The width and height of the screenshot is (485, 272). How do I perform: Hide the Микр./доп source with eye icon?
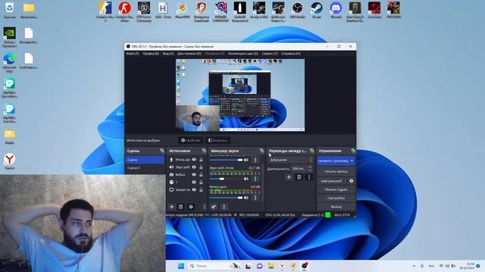194,159
